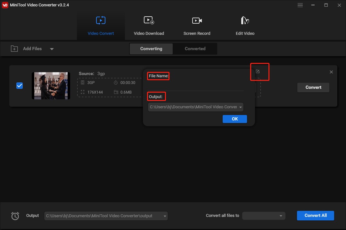Uncheck the 3gp video file checkbox

(x=20, y=86)
